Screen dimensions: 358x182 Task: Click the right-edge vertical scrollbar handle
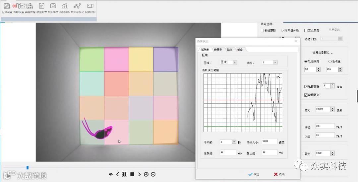click(357, 96)
